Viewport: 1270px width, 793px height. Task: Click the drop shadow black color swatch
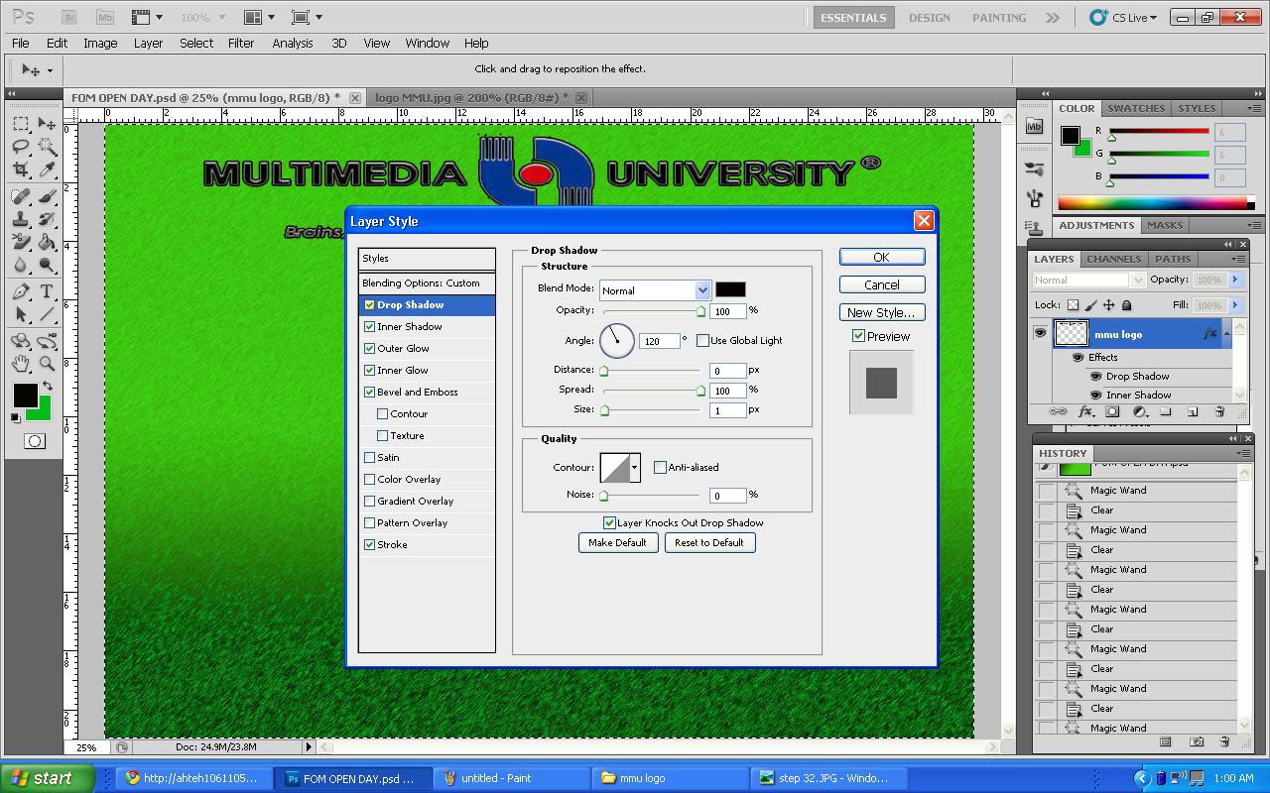point(731,289)
